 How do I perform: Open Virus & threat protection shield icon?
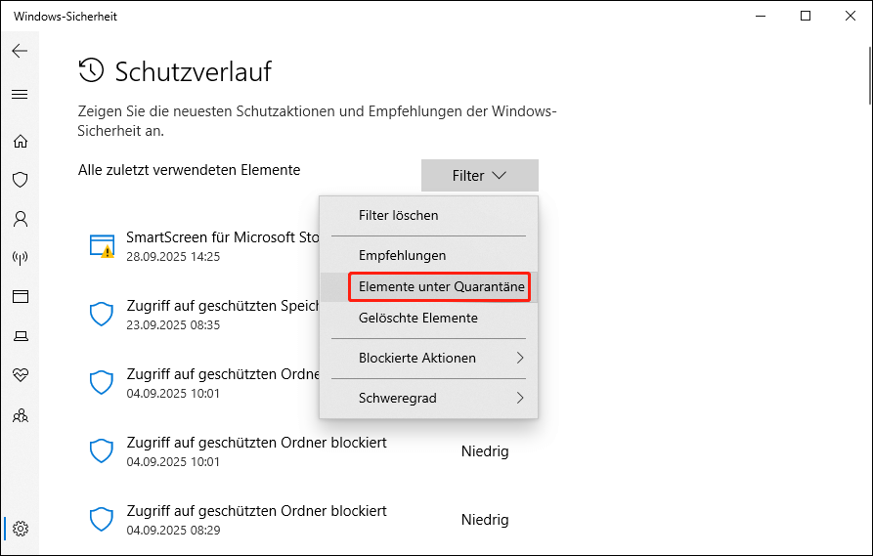pos(20,180)
